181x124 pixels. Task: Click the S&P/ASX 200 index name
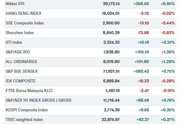click(x=18, y=52)
